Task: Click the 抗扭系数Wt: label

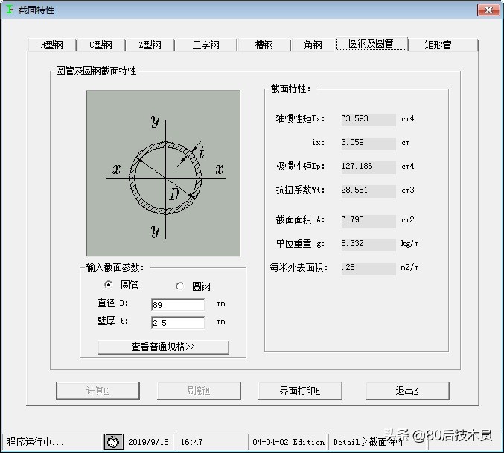Action: [300, 190]
